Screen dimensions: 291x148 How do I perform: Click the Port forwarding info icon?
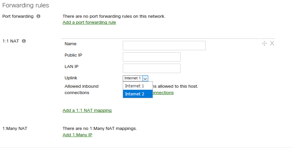(x=38, y=16)
